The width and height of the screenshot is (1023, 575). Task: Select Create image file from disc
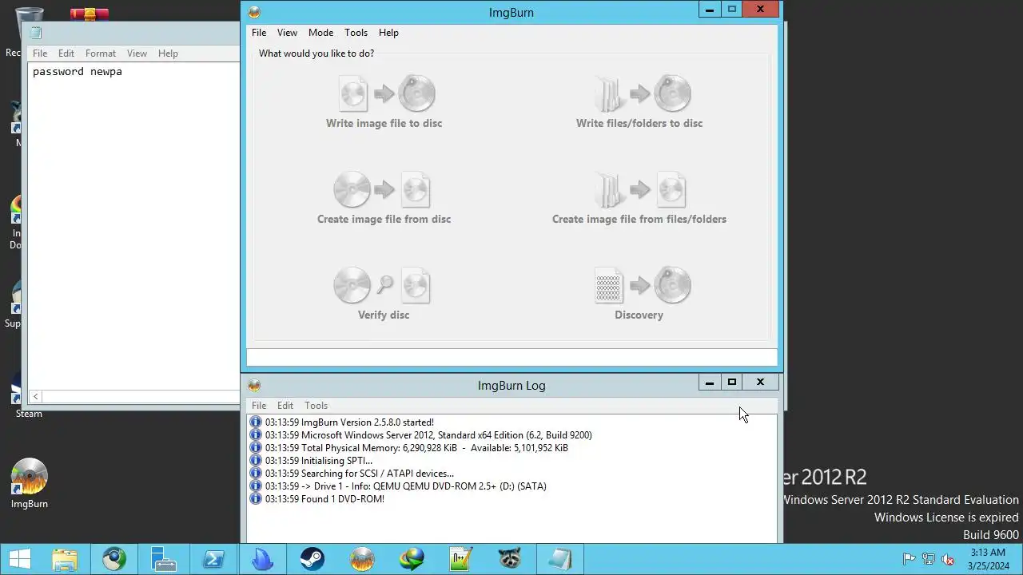[x=384, y=197]
